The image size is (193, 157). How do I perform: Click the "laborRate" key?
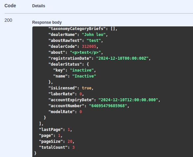point(62,94)
